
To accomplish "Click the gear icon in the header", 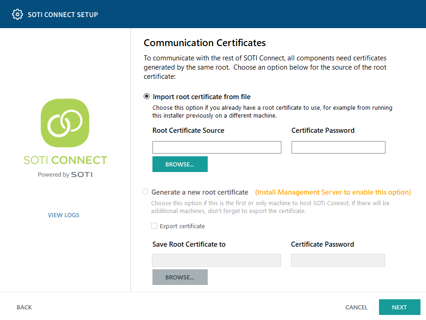I will coord(18,14).
